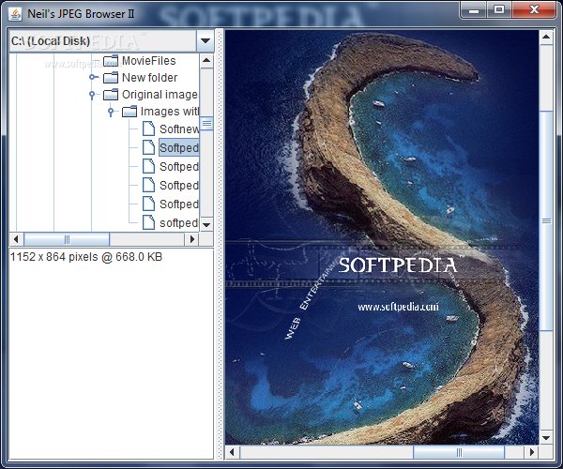The image size is (563, 469).
Task: Click the Java icon in the title bar
Action: pyautogui.click(x=15, y=14)
